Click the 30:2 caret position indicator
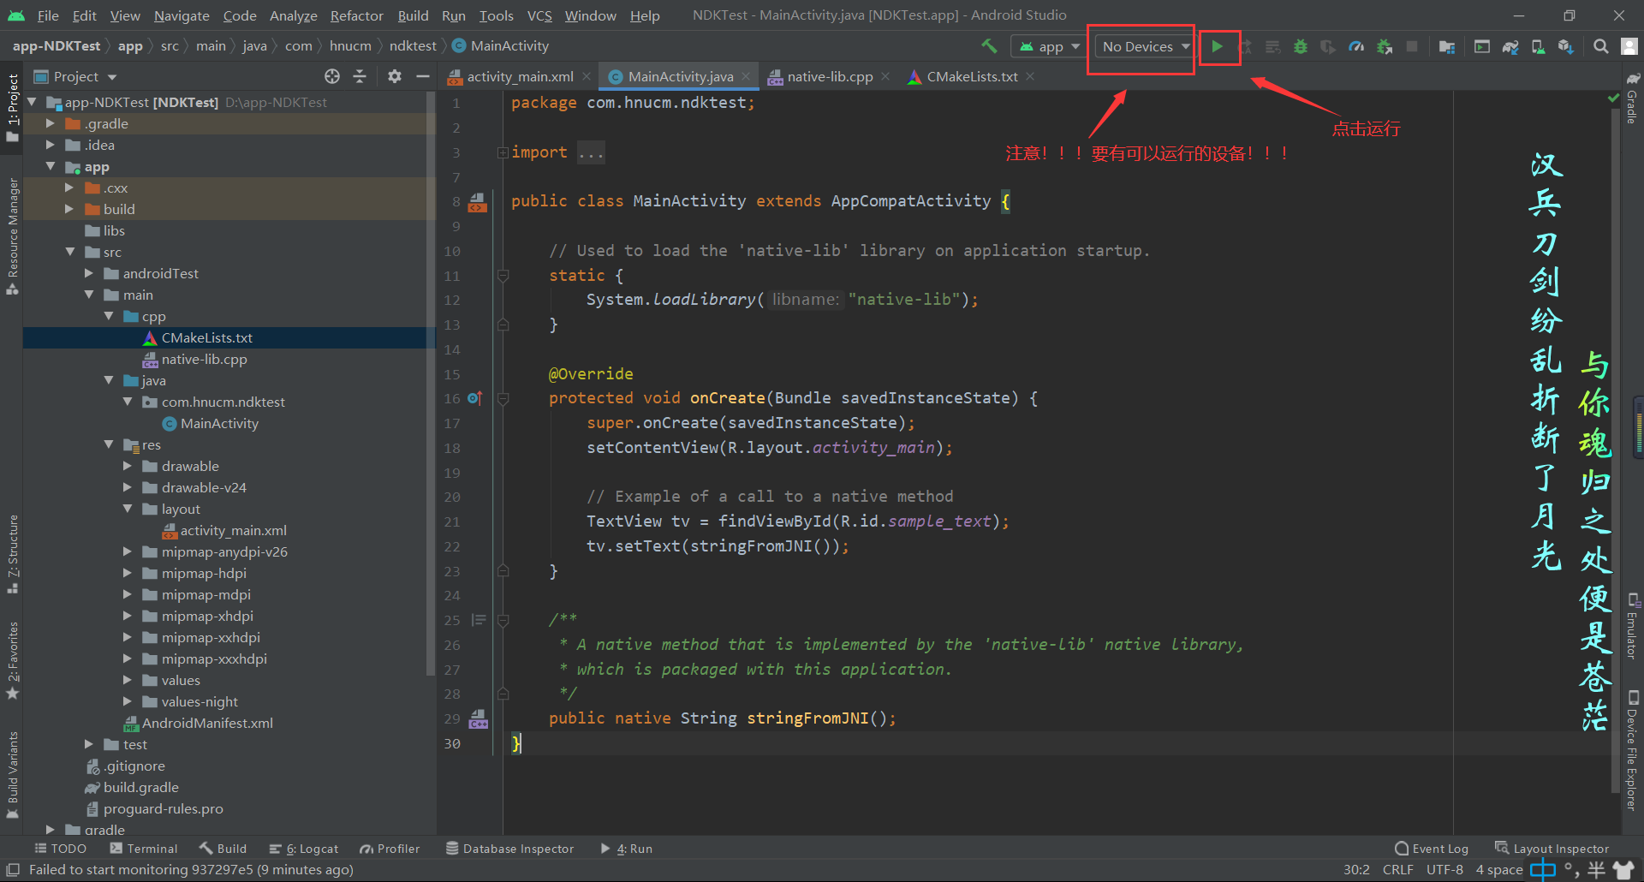 (x=1356, y=870)
